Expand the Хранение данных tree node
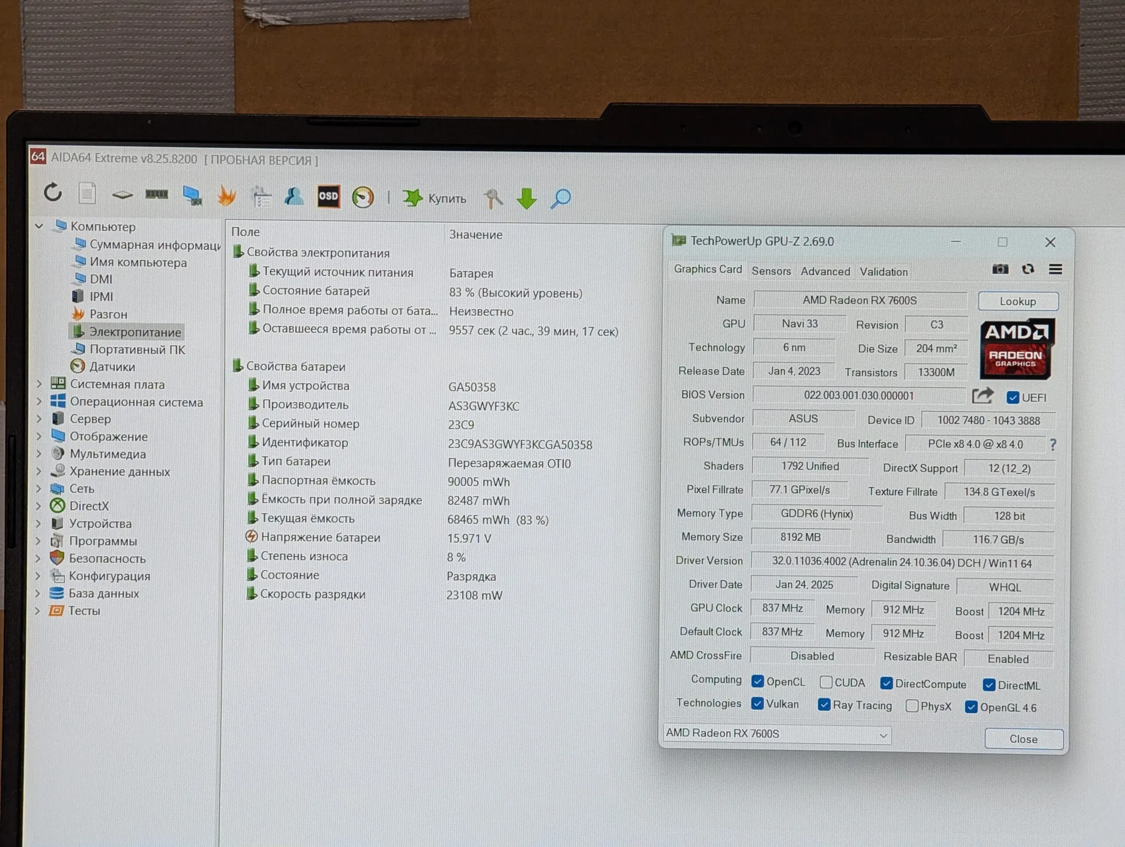1125x847 pixels. click(x=38, y=471)
